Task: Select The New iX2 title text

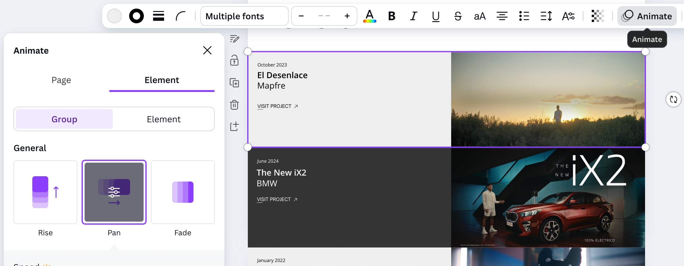Action: (282, 173)
